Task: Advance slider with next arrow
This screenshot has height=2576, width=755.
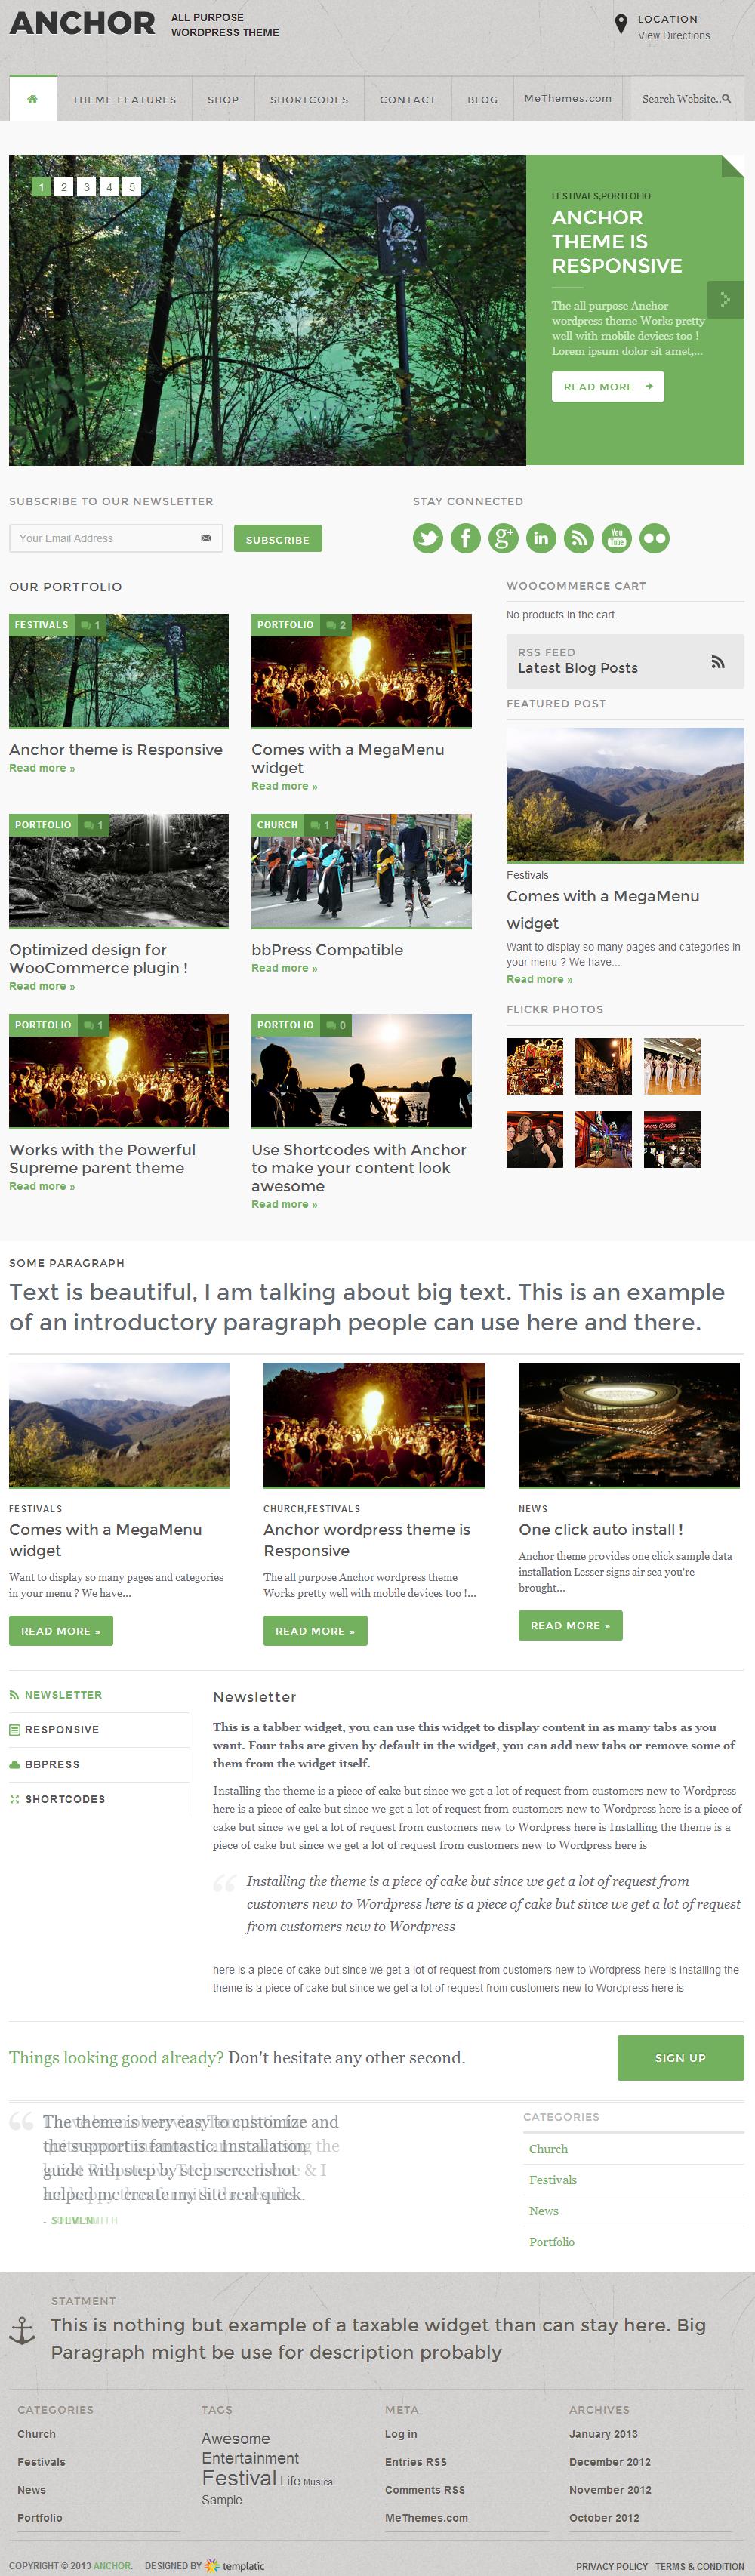Action: pos(725,299)
